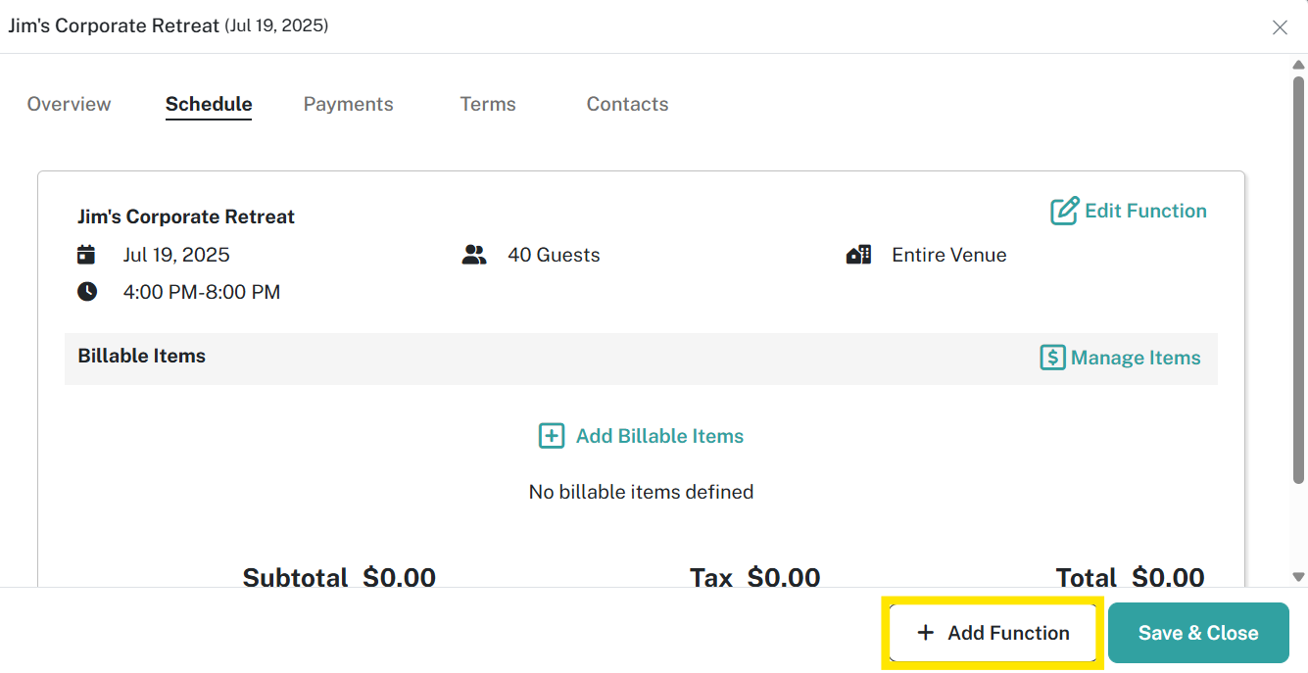Click the Edit Function pencil icon
Screen dimensions: 1308x673
[x=1064, y=212]
